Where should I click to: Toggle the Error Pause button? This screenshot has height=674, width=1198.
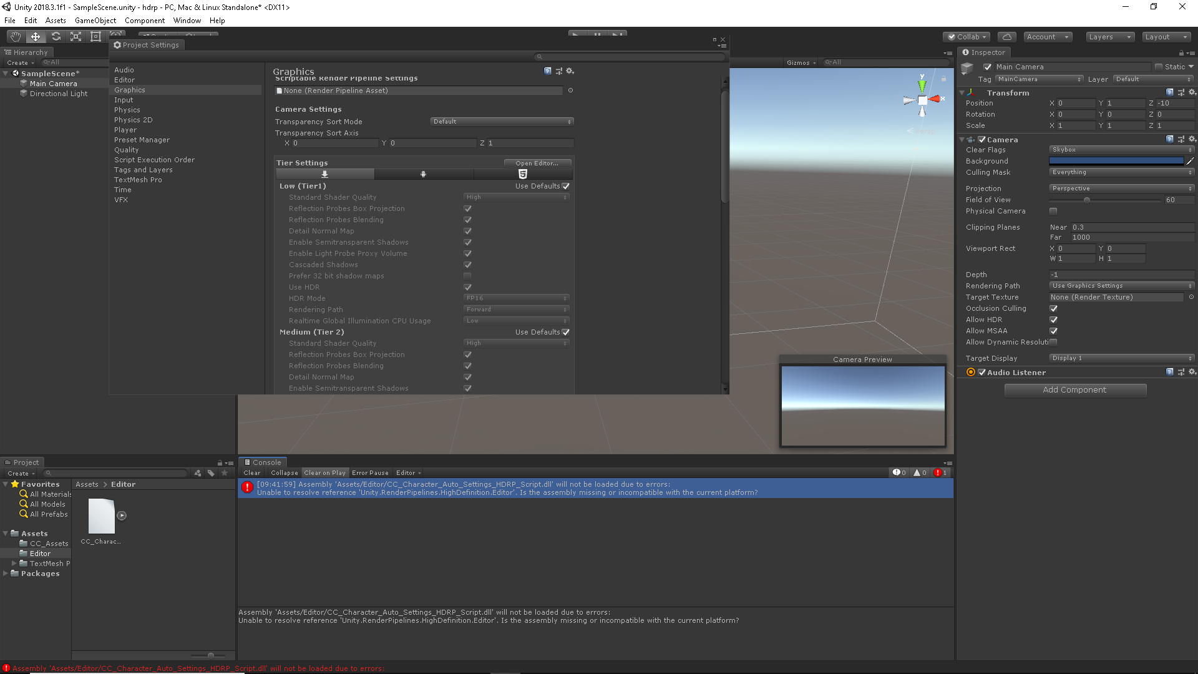[370, 473]
